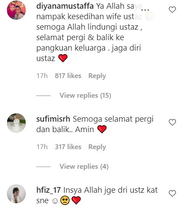Like sufimisrh's comment with the heart icon

pos(172,122)
